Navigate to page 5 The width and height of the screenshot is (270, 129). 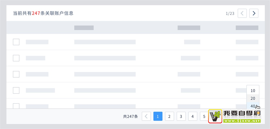point(204,117)
